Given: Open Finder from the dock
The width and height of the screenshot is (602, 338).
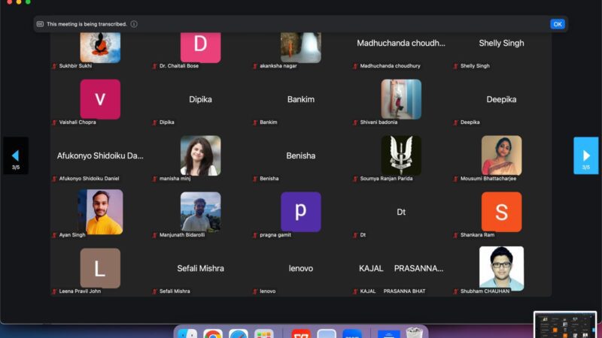Looking at the screenshot, I should tap(187, 333).
